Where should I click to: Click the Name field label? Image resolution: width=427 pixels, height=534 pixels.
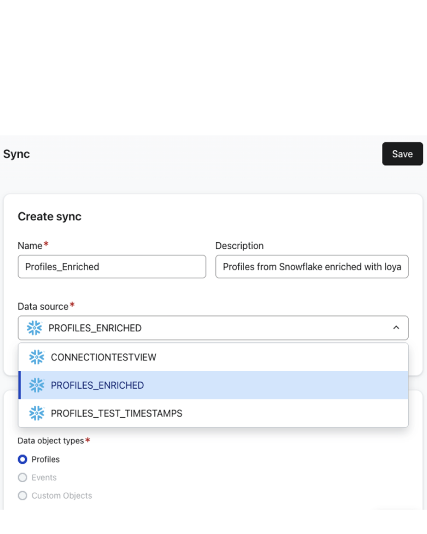pos(30,246)
